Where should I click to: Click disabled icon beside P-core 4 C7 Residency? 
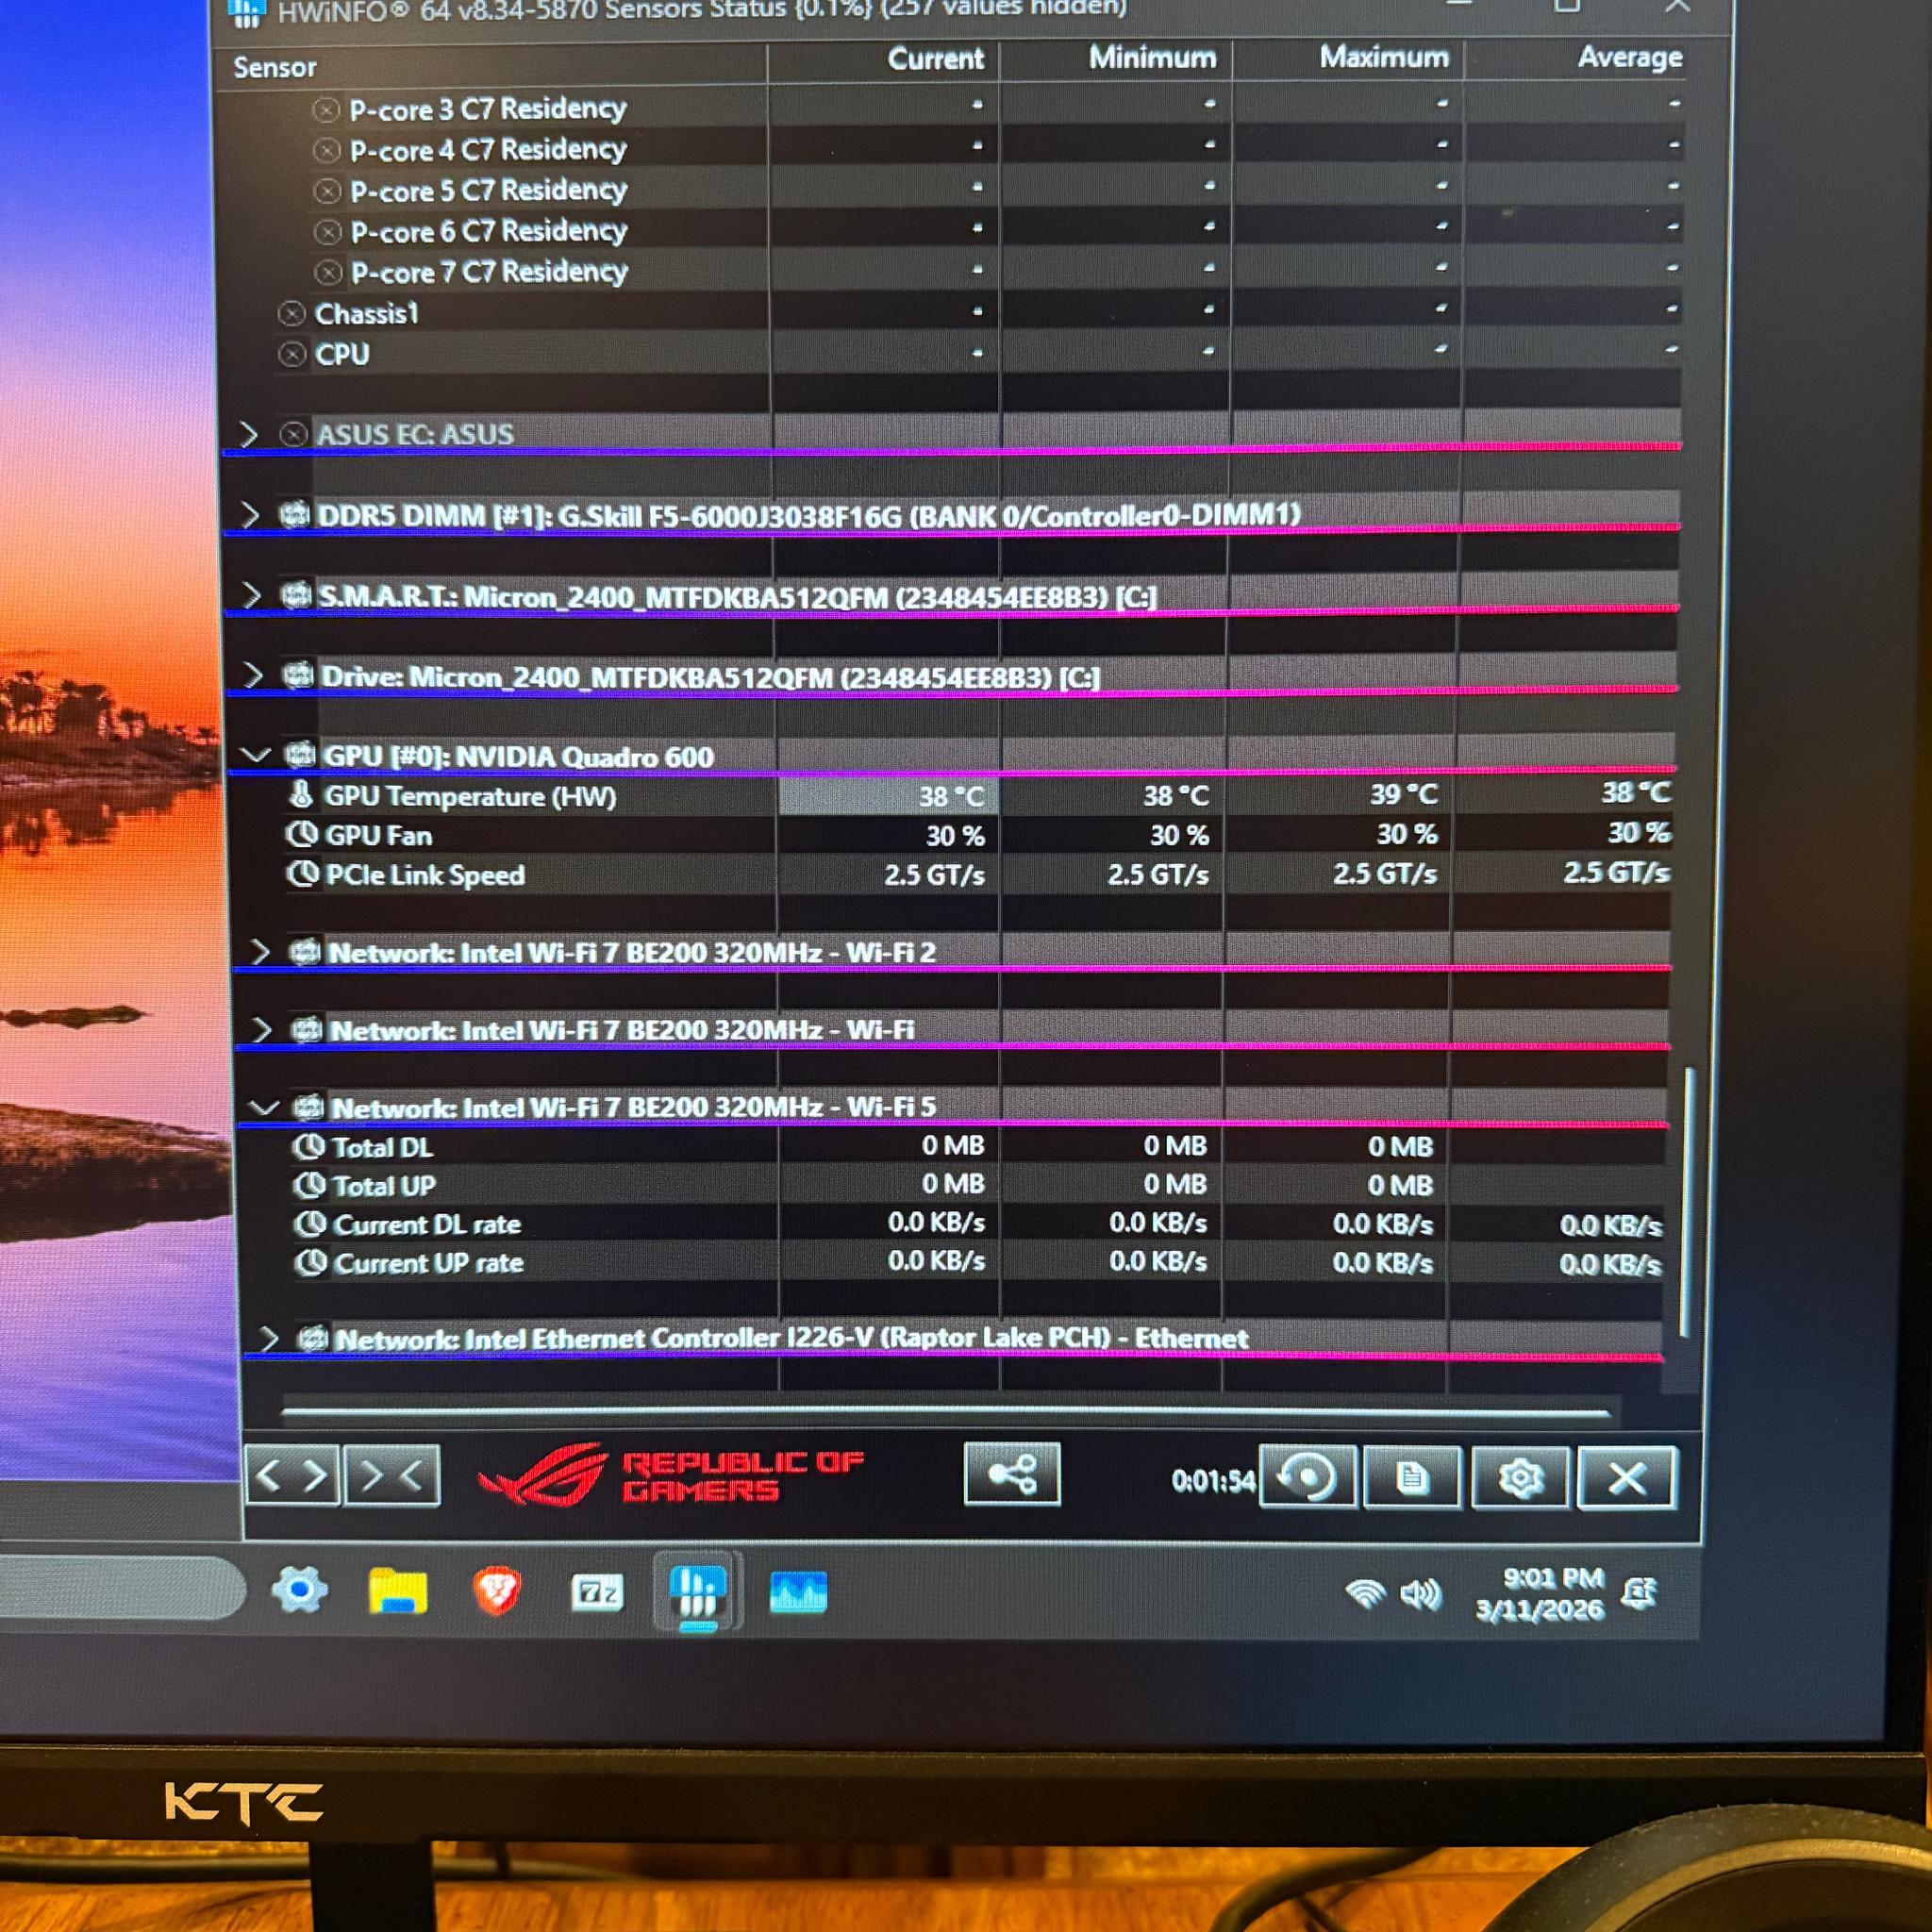pos(327,151)
